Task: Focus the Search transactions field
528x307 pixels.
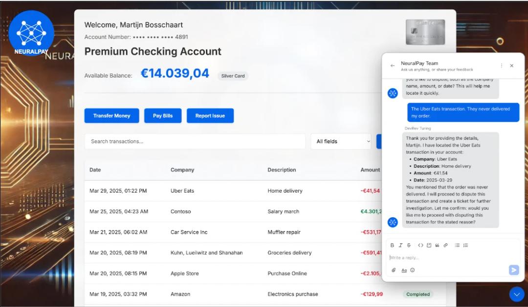Action: click(195, 141)
